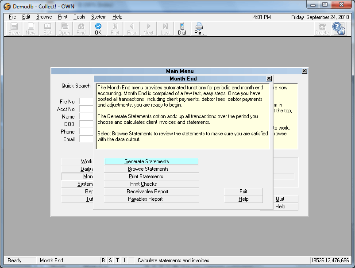Click the File No search field
The image size is (355, 268).
click(x=86, y=102)
